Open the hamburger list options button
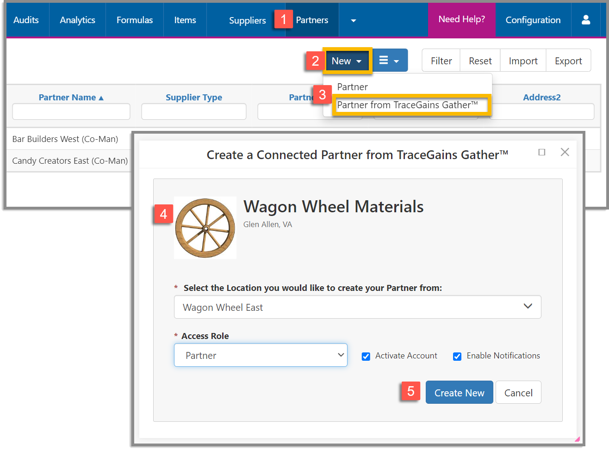 pyautogui.click(x=390, y=60)
